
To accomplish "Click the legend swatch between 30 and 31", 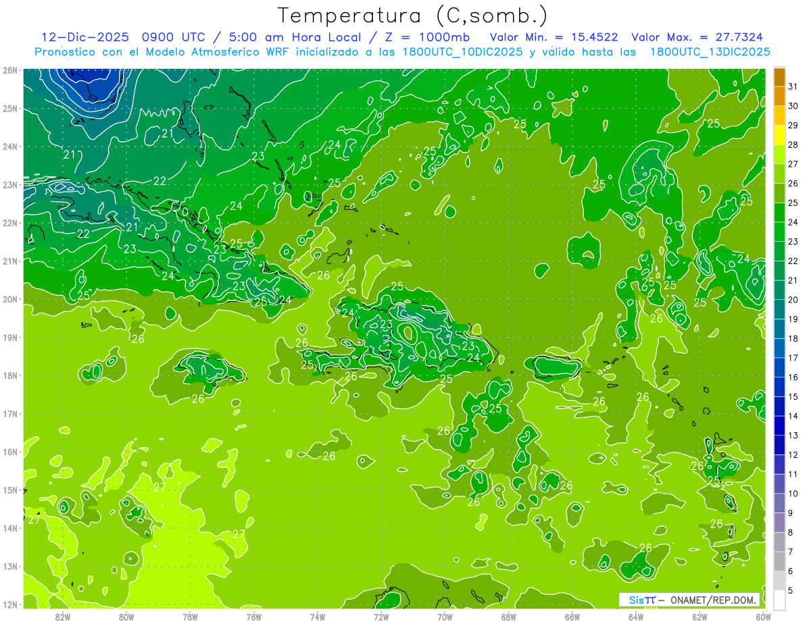I will [779, 97].
